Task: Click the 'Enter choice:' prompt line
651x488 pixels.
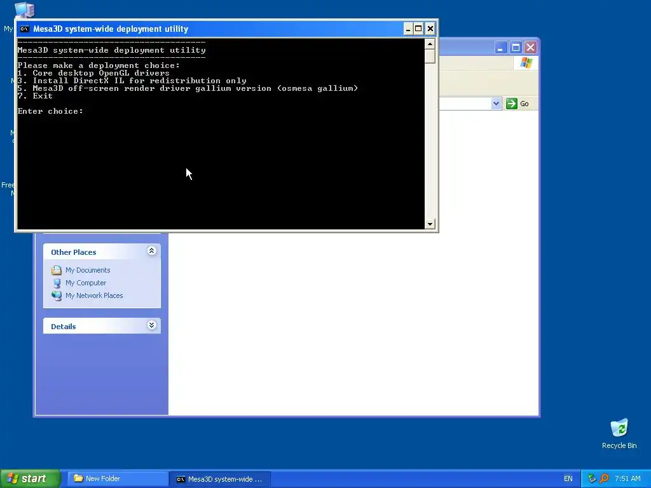Action: coord(50,111)
